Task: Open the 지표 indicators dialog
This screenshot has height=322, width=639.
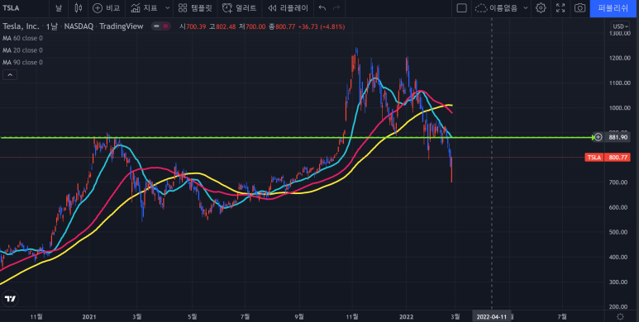Action: pos(145,8)
